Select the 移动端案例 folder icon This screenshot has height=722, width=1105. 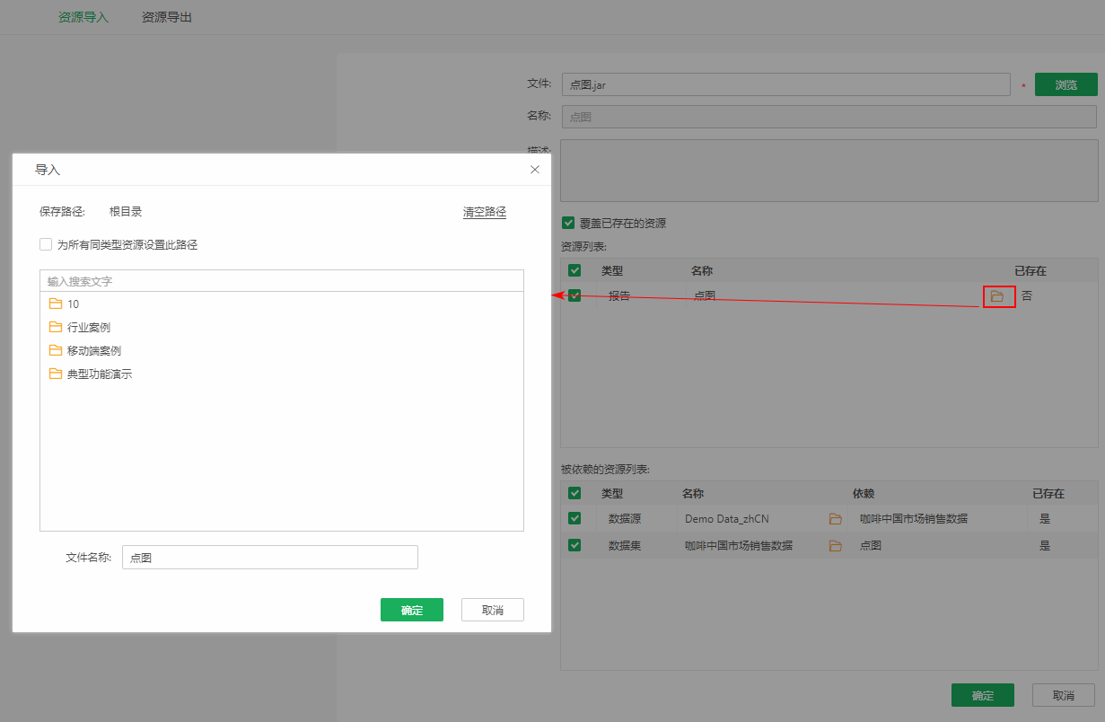(x=56, y=350)
